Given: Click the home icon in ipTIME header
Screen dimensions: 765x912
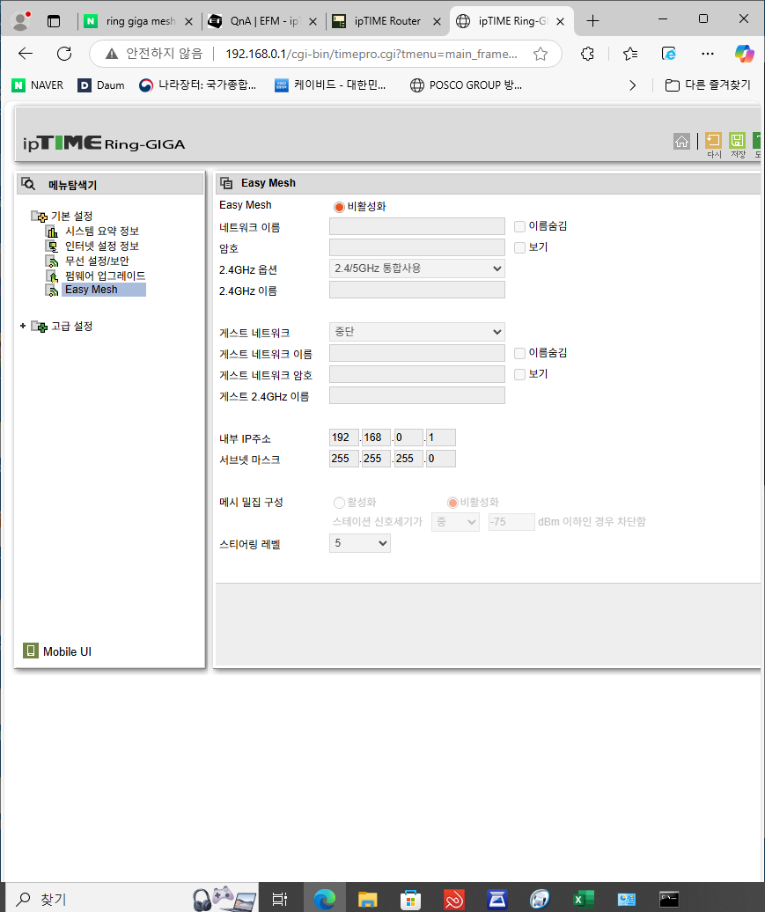Looking at the screenshot, I should [681, 141].
